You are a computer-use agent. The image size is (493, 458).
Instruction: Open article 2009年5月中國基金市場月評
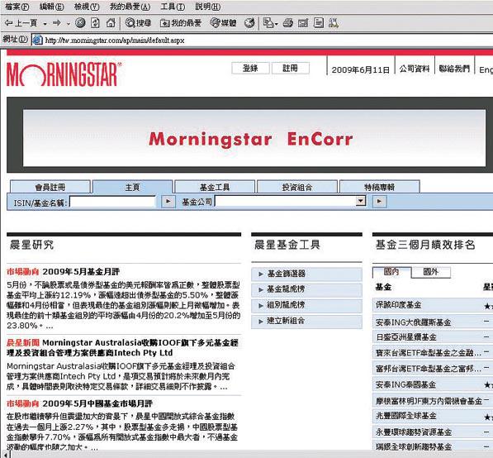[x=97, y=403]
